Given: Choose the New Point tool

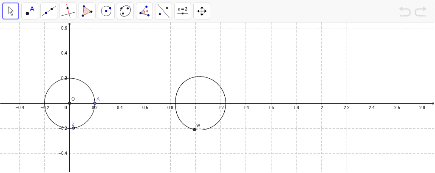Looking at the screenshot, I should click(x=30, y=11).
